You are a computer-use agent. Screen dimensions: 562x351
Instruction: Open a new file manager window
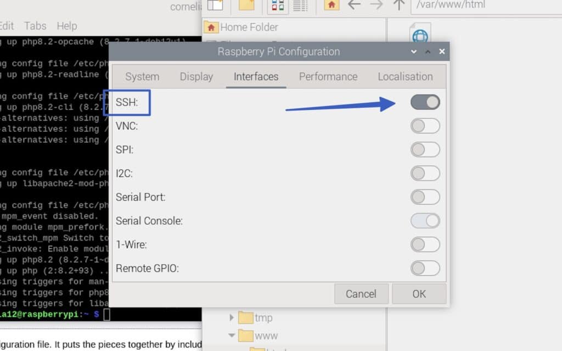[x=216, y=7]
